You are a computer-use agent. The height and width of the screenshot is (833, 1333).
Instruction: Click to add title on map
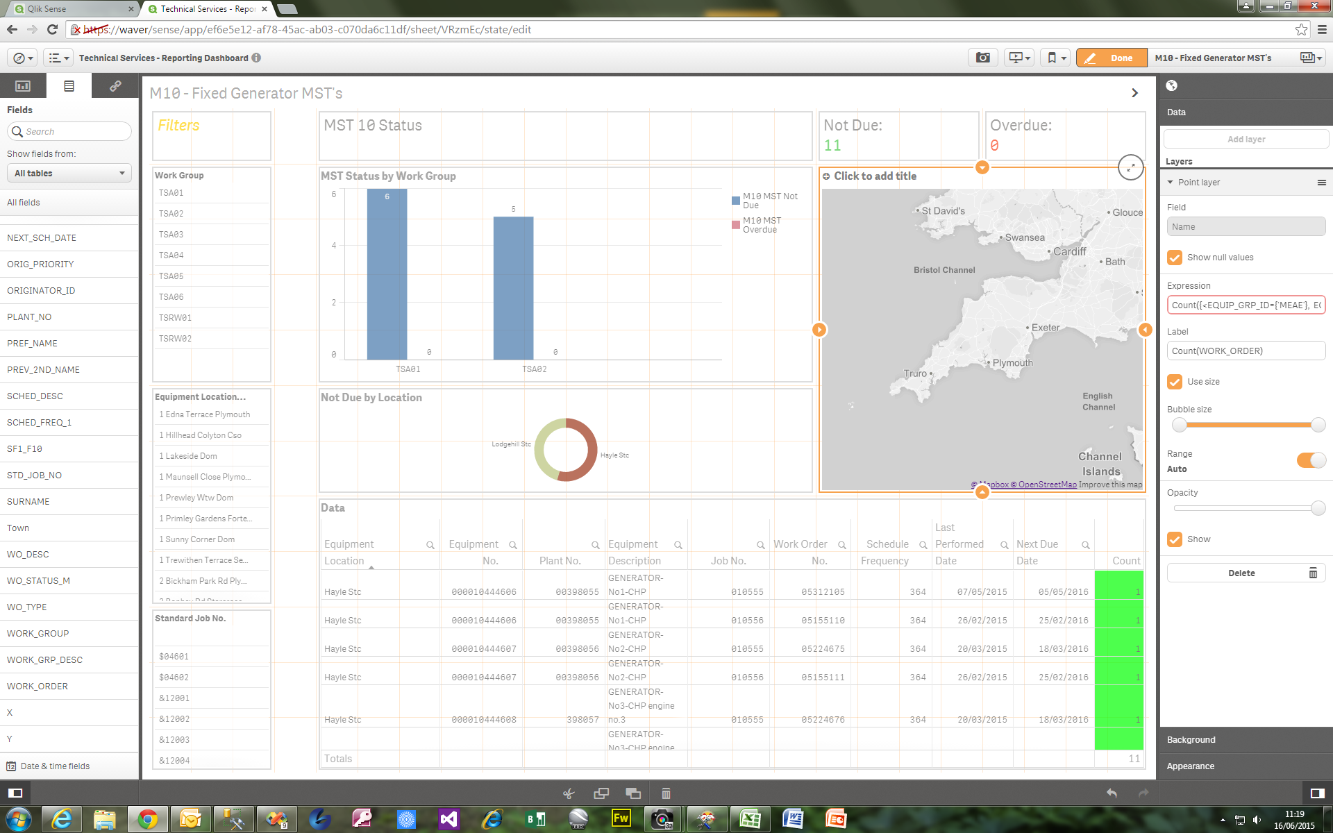(875, 176)
